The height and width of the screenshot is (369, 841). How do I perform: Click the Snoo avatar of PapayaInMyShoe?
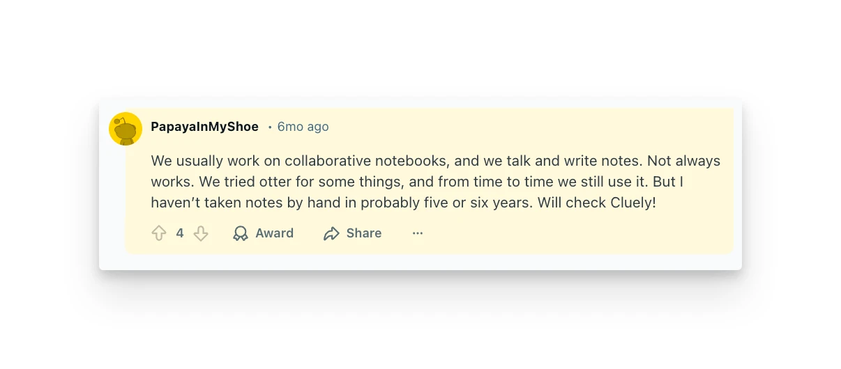click(126, 129)
